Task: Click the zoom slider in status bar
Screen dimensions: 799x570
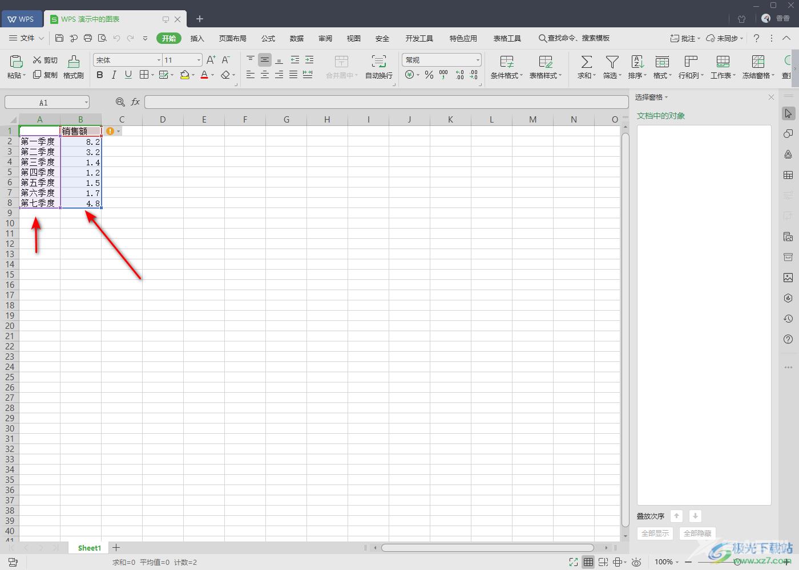Action: pyautogui.click(x=737, y=562)
